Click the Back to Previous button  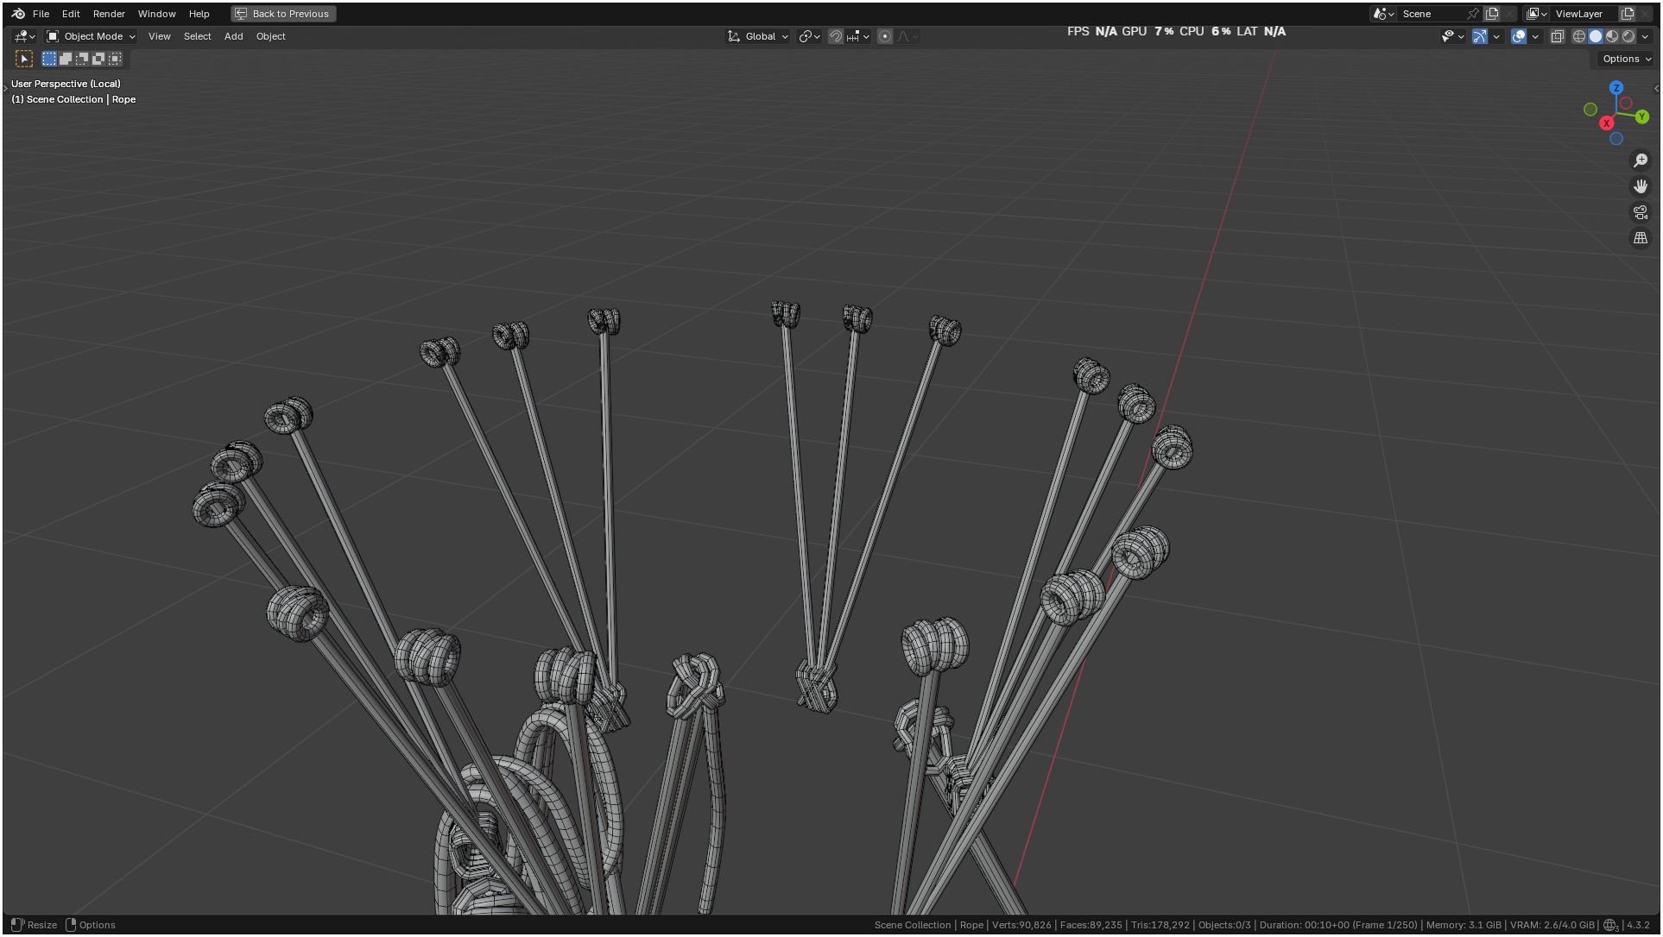click(x=283, y=14)
